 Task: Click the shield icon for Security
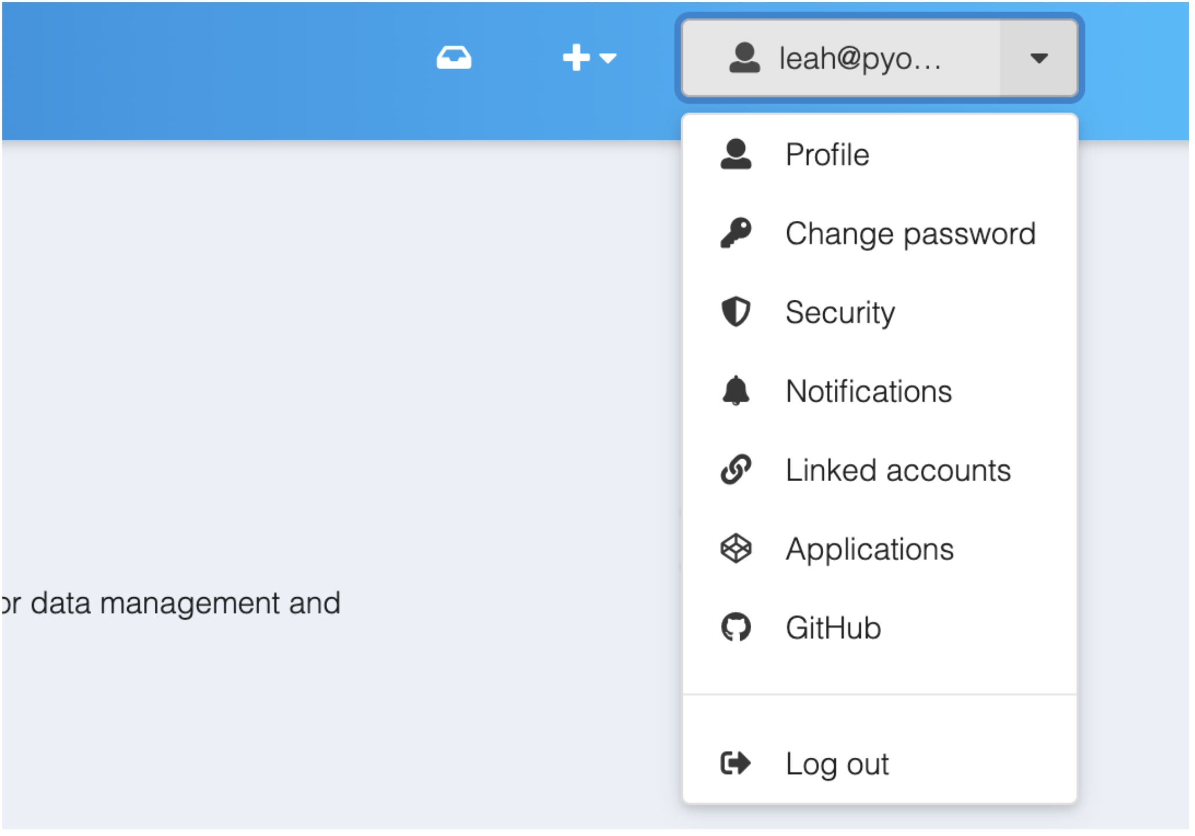(736, 312)
